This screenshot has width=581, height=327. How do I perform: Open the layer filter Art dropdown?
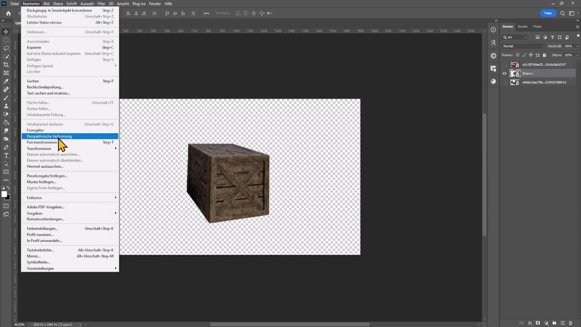(x=515, y=37)
